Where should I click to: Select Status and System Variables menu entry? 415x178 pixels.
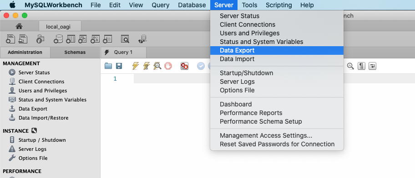[x=277, y=42]
